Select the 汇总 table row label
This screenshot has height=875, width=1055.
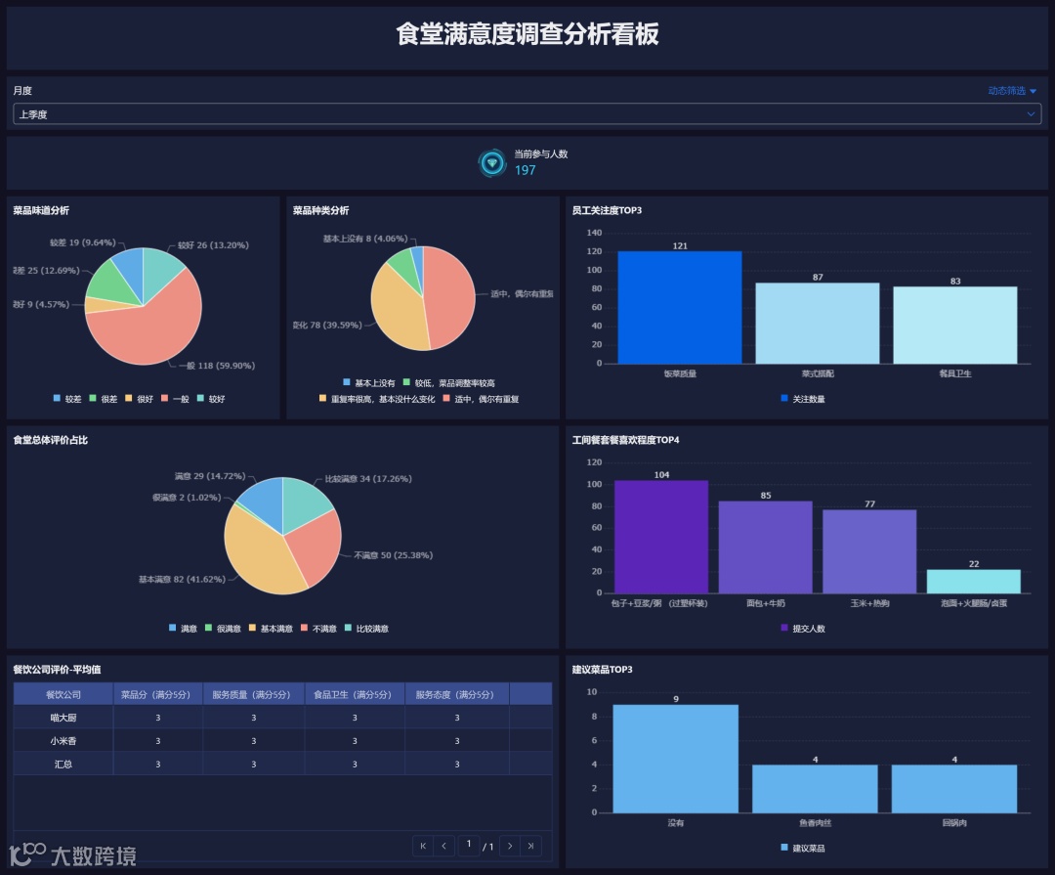tap(63, 764)
